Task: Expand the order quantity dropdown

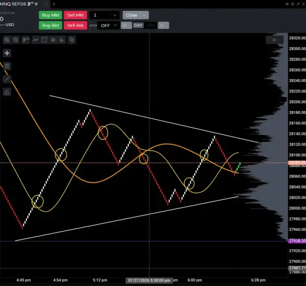Action: pyautogui.click(x=115, y=15)
